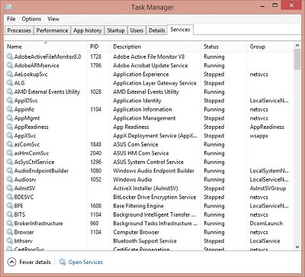
Task: Click the Open Services gear icon
Action: coord(63,262)
